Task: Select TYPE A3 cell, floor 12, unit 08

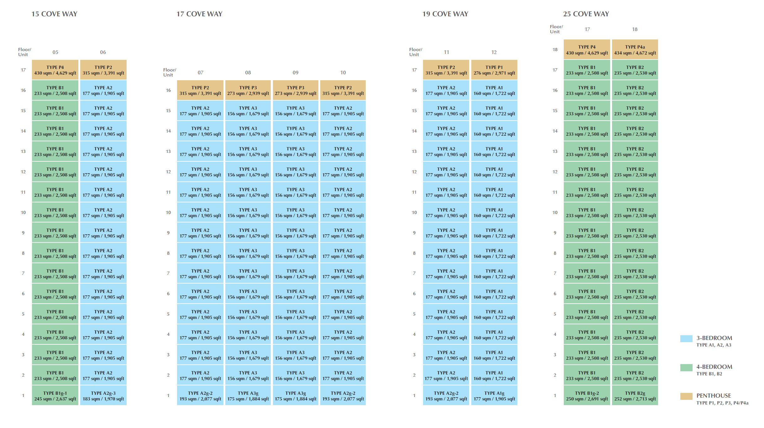Action: point(248,172)
